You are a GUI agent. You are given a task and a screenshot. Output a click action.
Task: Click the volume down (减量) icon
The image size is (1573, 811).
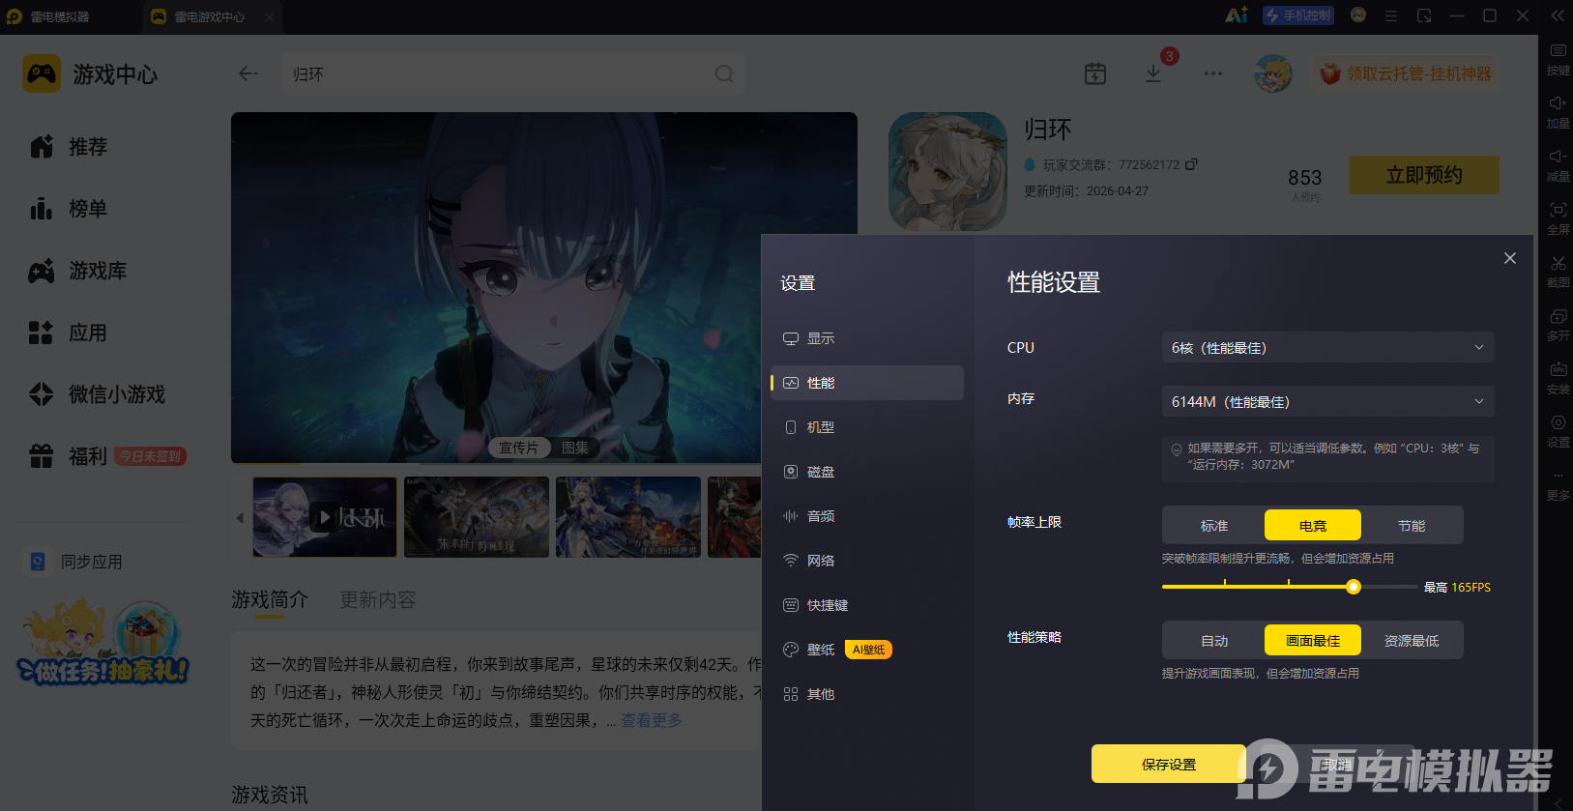1558,164
